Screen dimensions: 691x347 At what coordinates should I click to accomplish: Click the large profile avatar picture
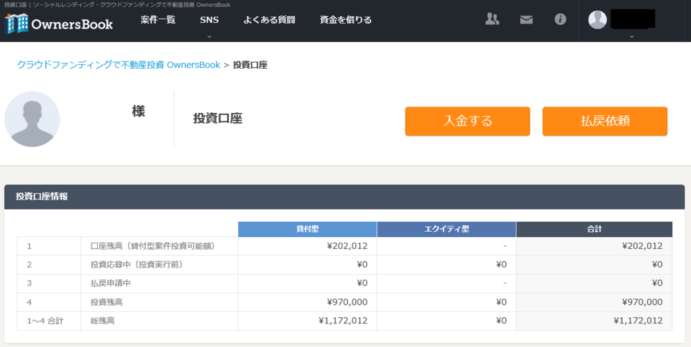(32, 119)
